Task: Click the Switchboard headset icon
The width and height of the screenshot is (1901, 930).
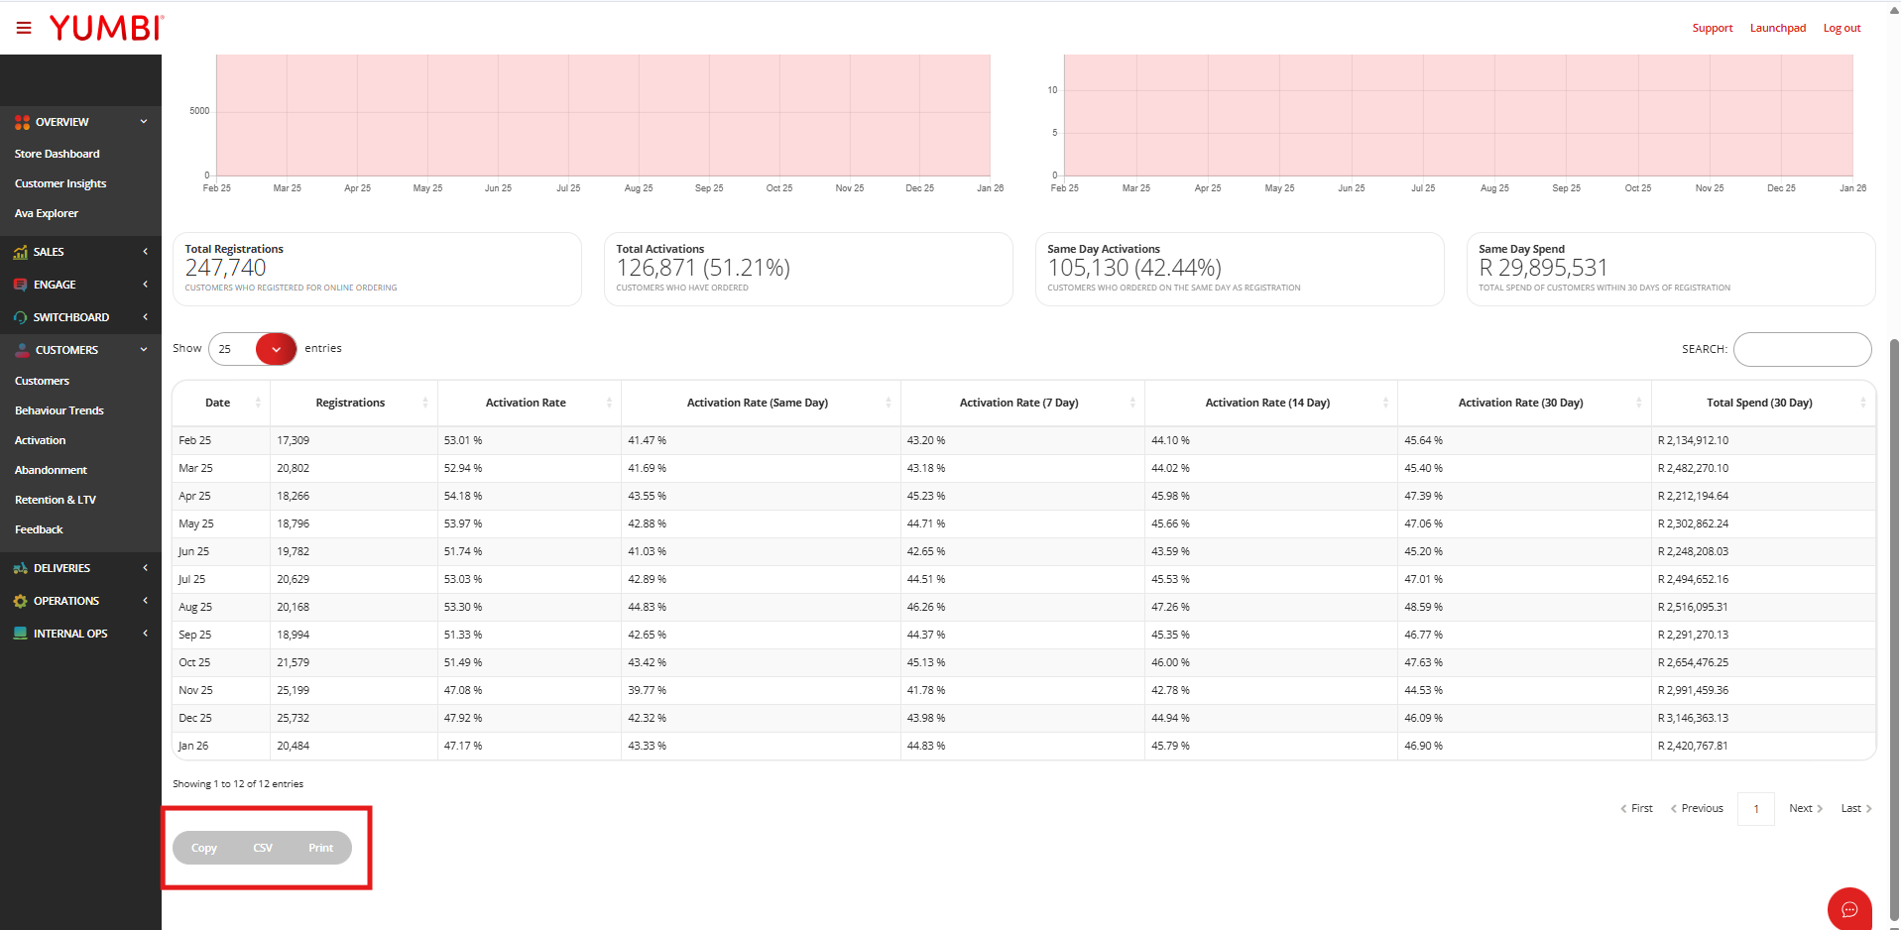Action: [21, 317]
